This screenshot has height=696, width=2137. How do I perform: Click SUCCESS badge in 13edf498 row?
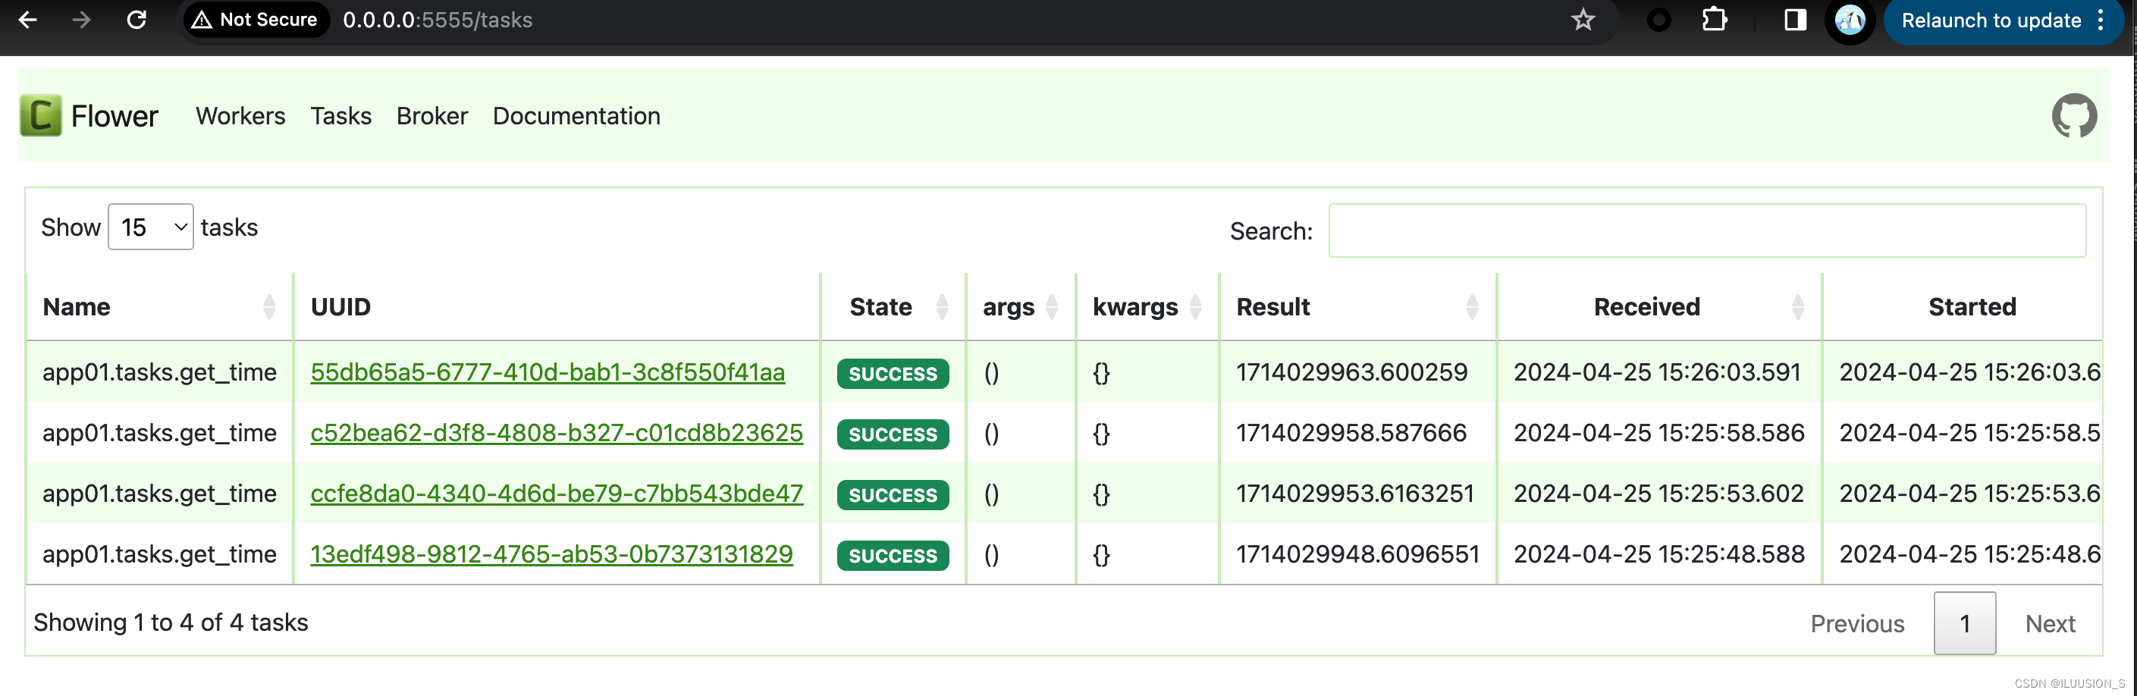[x=893, y=556]
